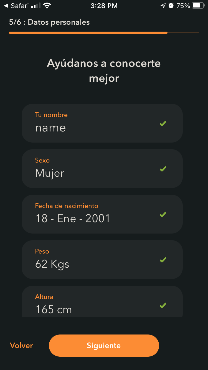208x370 pixels.
Task: Tap the Wi-Fi status icon
Action: pyautogui.click(x=47, y=6)
